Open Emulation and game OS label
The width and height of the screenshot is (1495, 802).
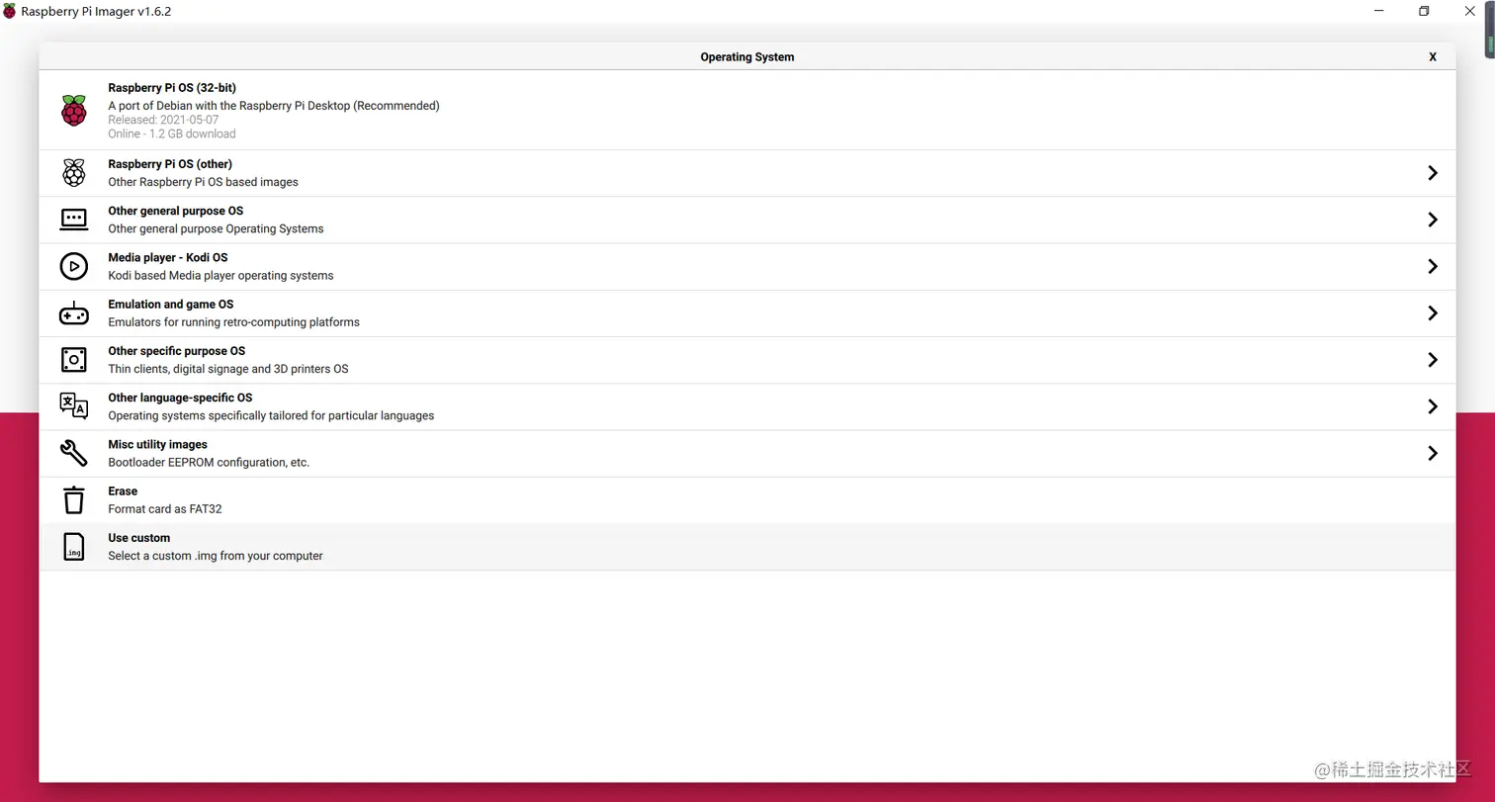pos(170,305)
